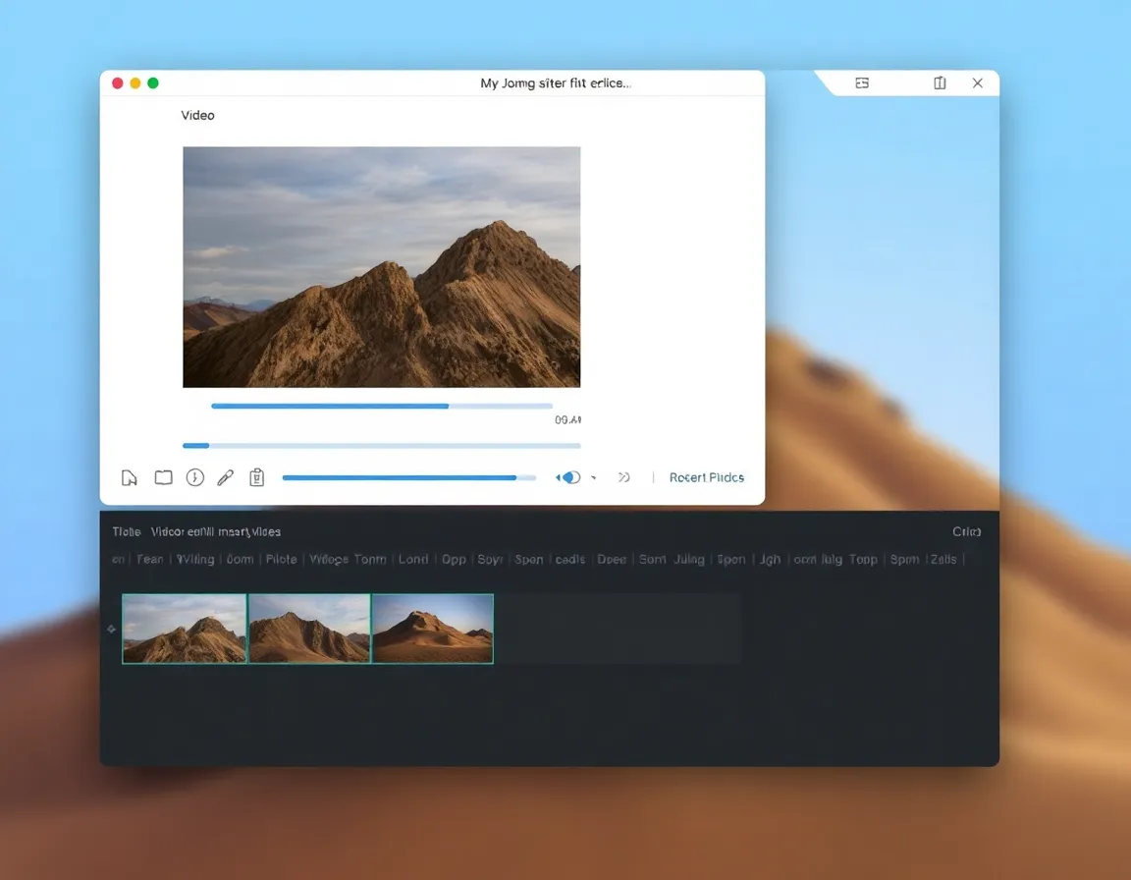Viewport: 1131px width, 880px height.
Task: Click the clipboard icon in the toolbar
Action: 257,477
